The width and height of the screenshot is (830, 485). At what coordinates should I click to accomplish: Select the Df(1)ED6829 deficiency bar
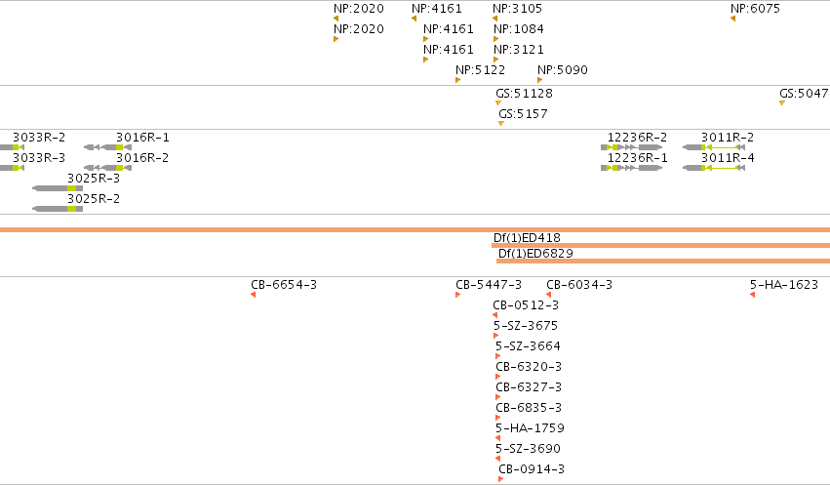(663, 261)
